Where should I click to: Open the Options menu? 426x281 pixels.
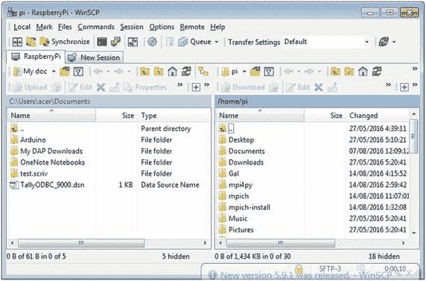coord(161,27)
